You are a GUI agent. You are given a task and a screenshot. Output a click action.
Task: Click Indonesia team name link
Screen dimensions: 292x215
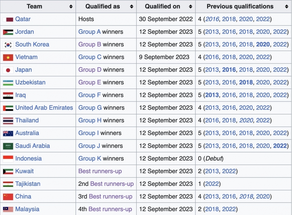(28, 158)
